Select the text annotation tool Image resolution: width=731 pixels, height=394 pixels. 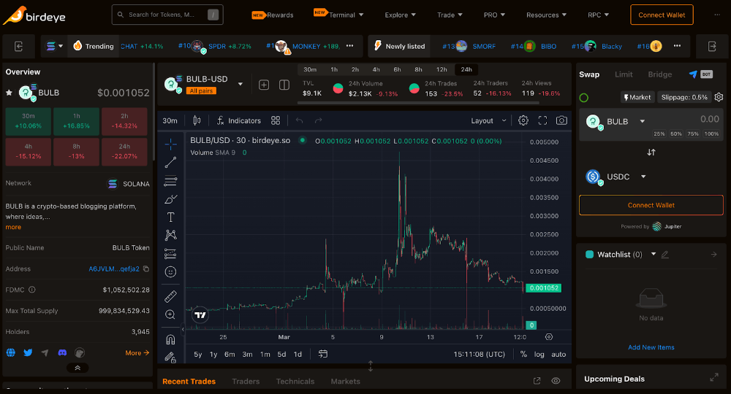170,217
